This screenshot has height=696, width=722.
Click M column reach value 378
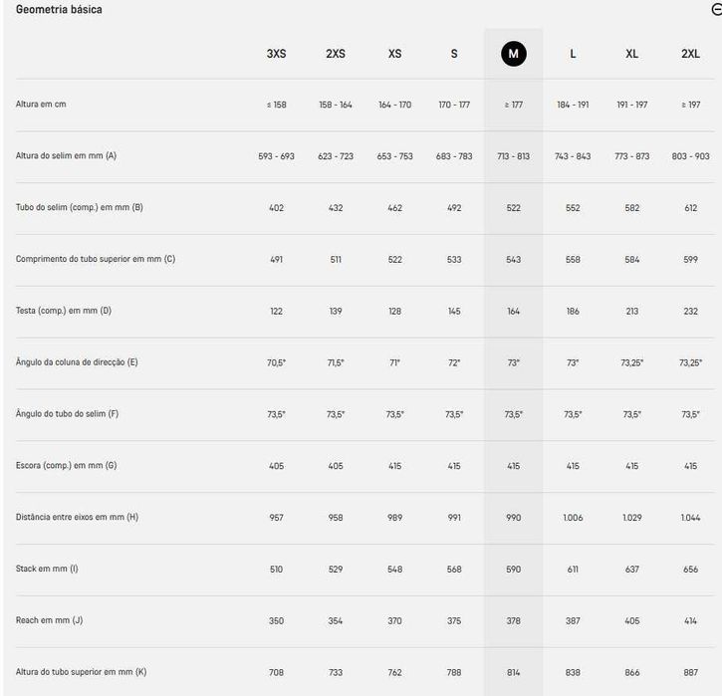[514, 620]
